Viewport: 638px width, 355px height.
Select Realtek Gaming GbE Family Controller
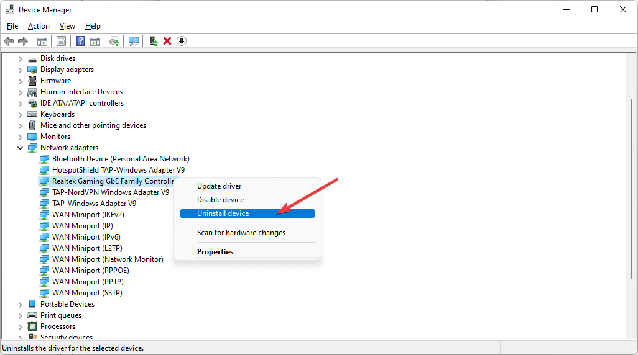pyautogui.click(x=113, y=181)
